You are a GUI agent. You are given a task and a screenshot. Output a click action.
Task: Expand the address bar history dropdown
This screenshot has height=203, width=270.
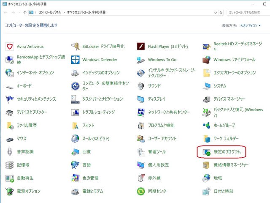(x=216, y=13)
